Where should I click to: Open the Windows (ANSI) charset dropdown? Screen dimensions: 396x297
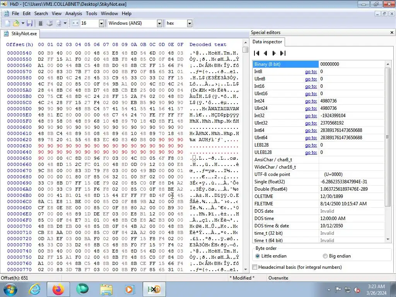[159, 24]
